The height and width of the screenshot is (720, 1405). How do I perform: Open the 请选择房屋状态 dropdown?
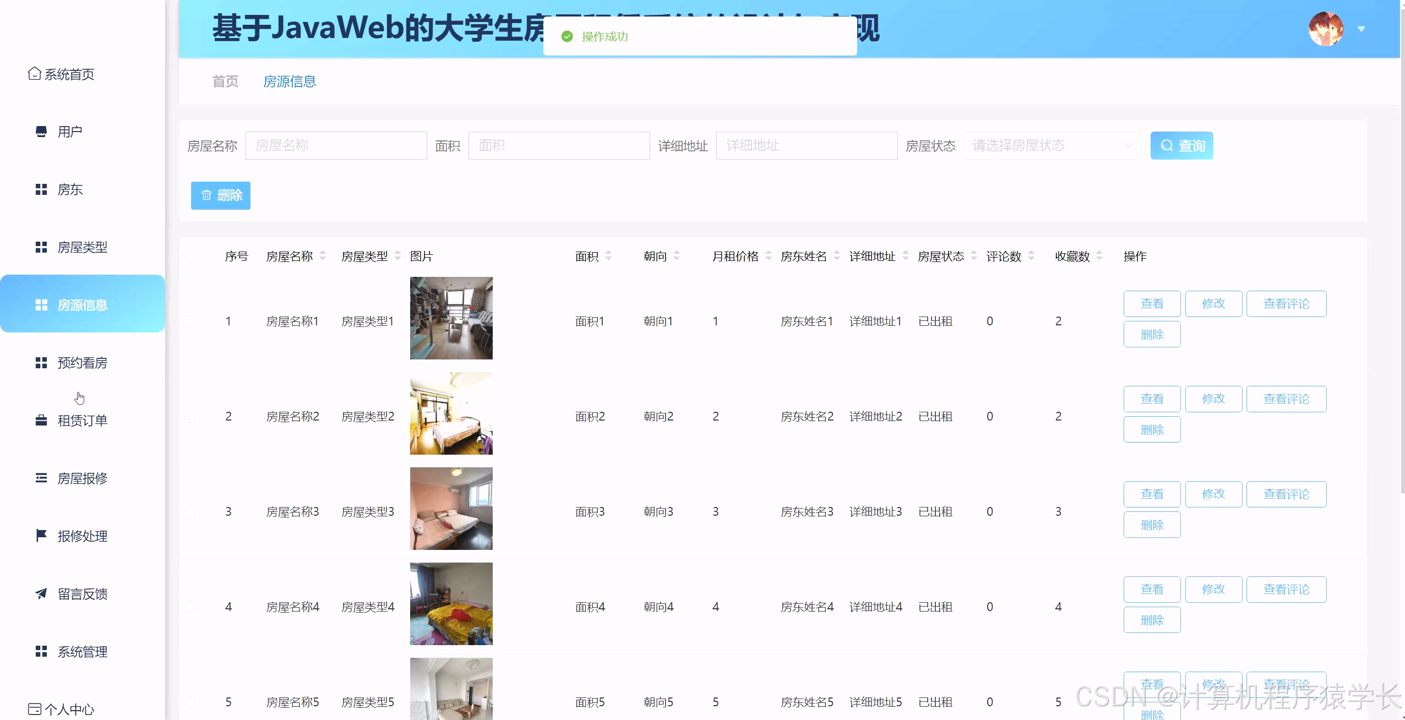point(1053,145)
